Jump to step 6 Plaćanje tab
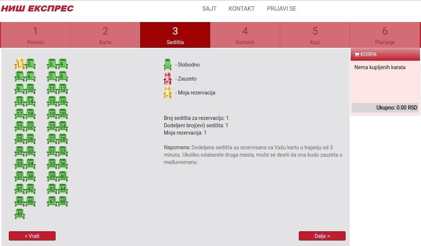This screenshot has height=246, width=421. click(385, 35)
